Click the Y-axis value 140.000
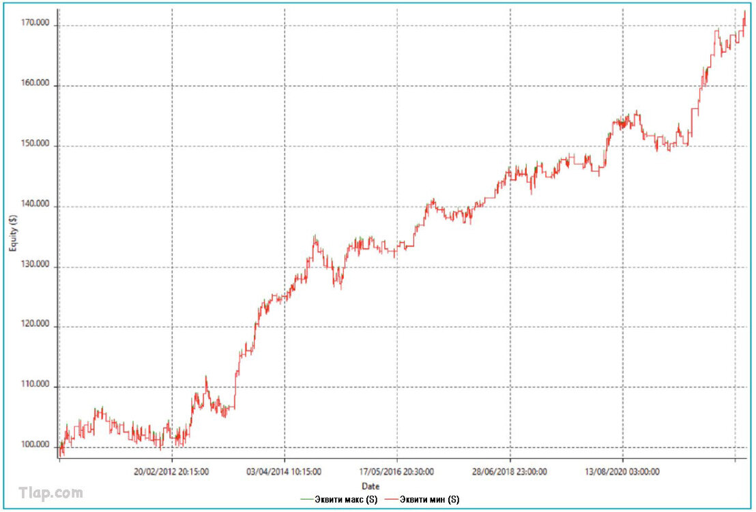The width and height of the screenshot is (756, 512). tap(35, 203)
